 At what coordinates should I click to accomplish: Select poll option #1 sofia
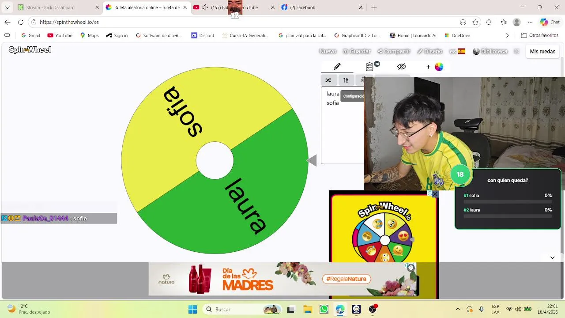(508, 197)
